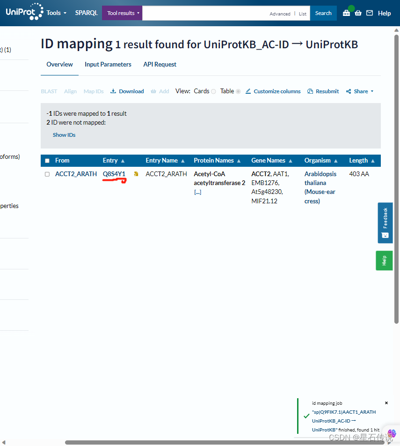Click the reviewed Swiss-Prot entry icon
The height and width of the screenshot is (446, 400).
[x=136, y=174]
